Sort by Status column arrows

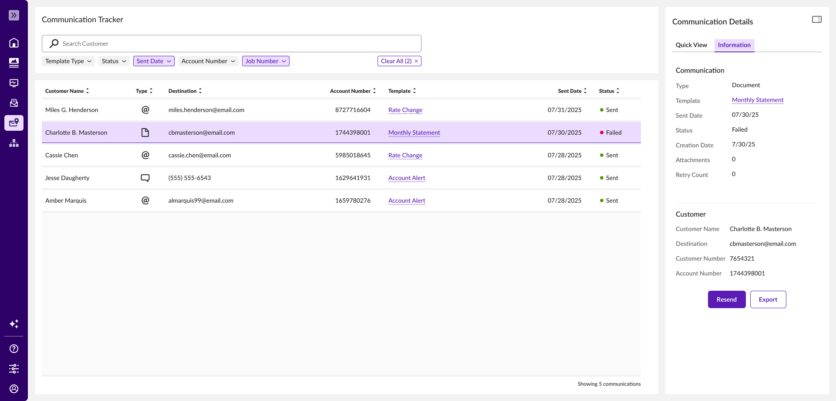(x=618, y=91)
